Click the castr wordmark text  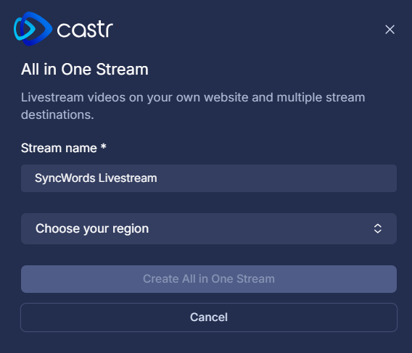coord(85,30)
